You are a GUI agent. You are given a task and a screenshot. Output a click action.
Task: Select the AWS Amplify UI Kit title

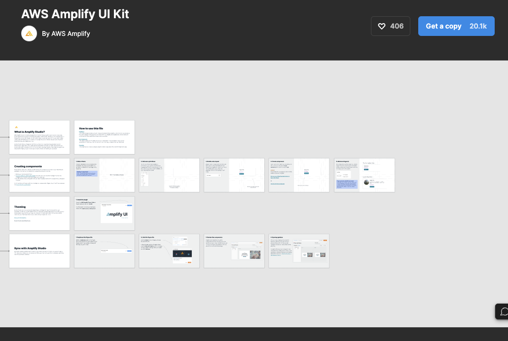(x=75, y=14)
